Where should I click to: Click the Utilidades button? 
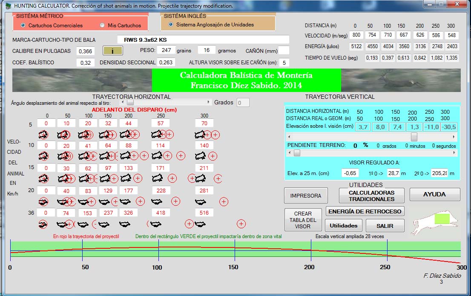(x=343, y=226)
